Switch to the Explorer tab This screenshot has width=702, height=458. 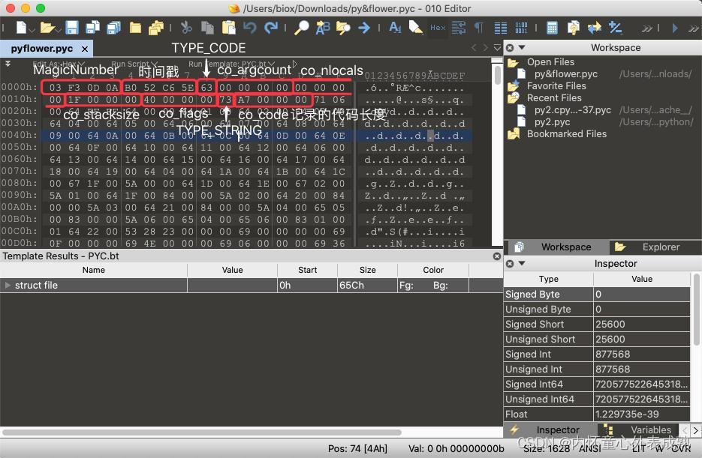[655, 247]
